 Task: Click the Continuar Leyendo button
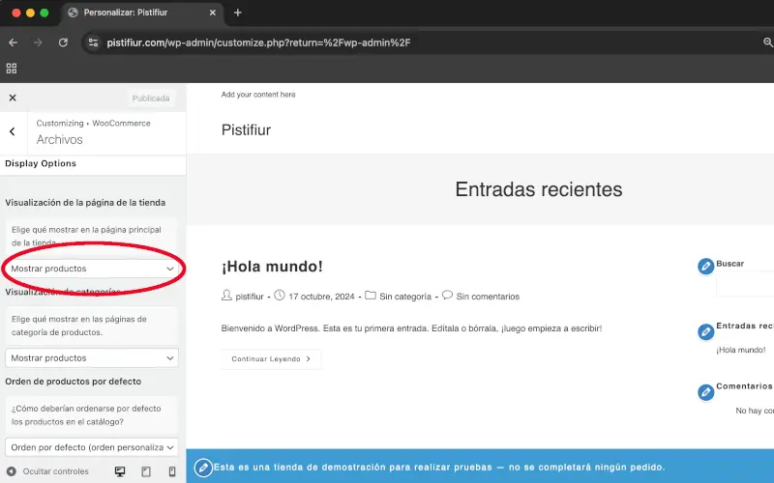pos(271,358)
